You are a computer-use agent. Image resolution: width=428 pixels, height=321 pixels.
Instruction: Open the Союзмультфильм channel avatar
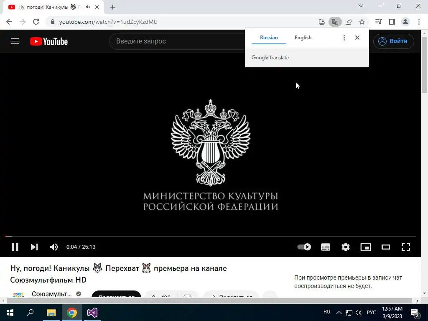pos(18,294)
